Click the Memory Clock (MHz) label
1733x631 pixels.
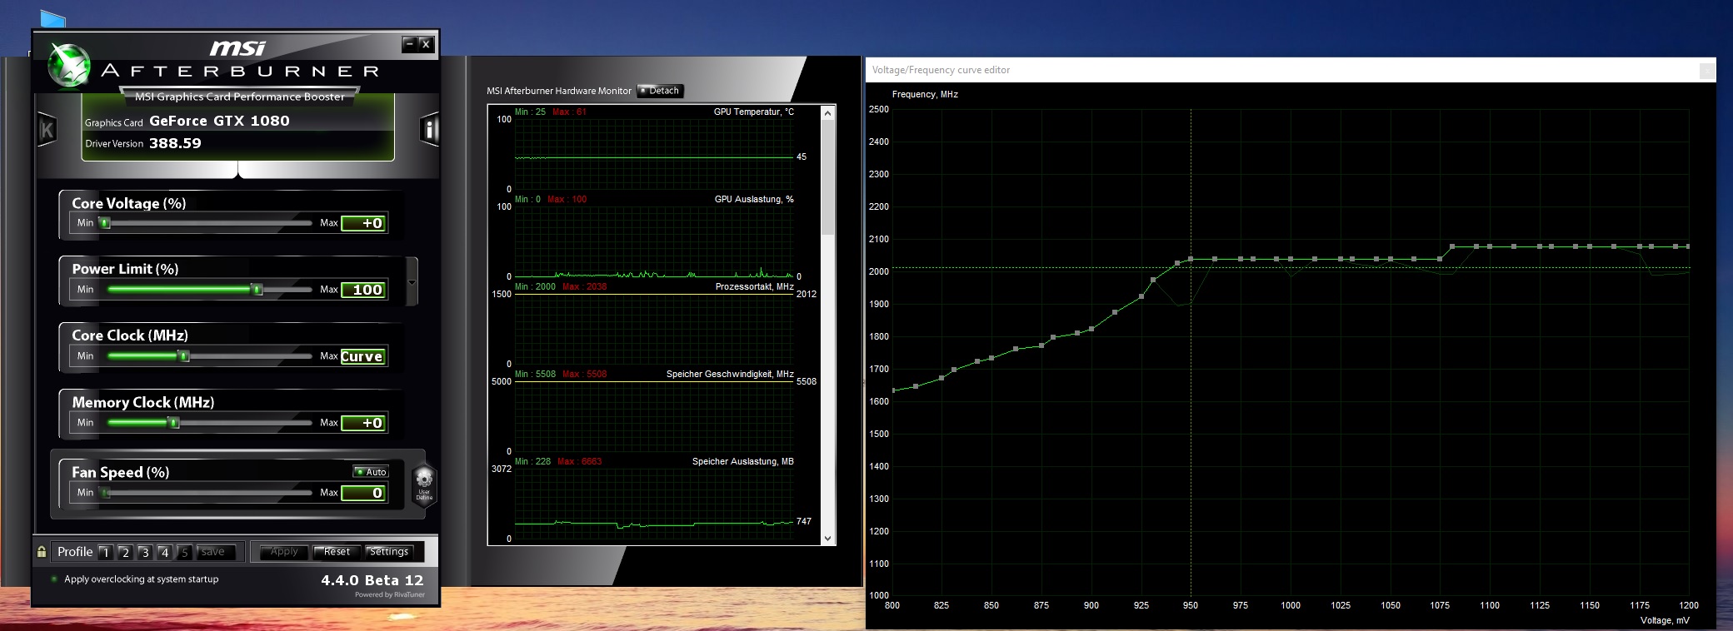pos(143,402)
